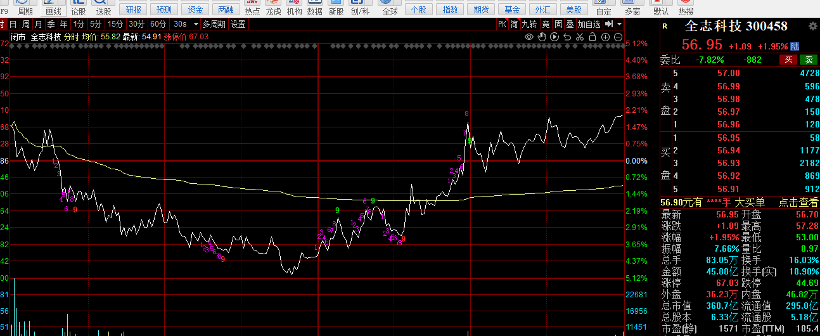Select the hand pan tool
820x336 pixels.
[542, 37]
